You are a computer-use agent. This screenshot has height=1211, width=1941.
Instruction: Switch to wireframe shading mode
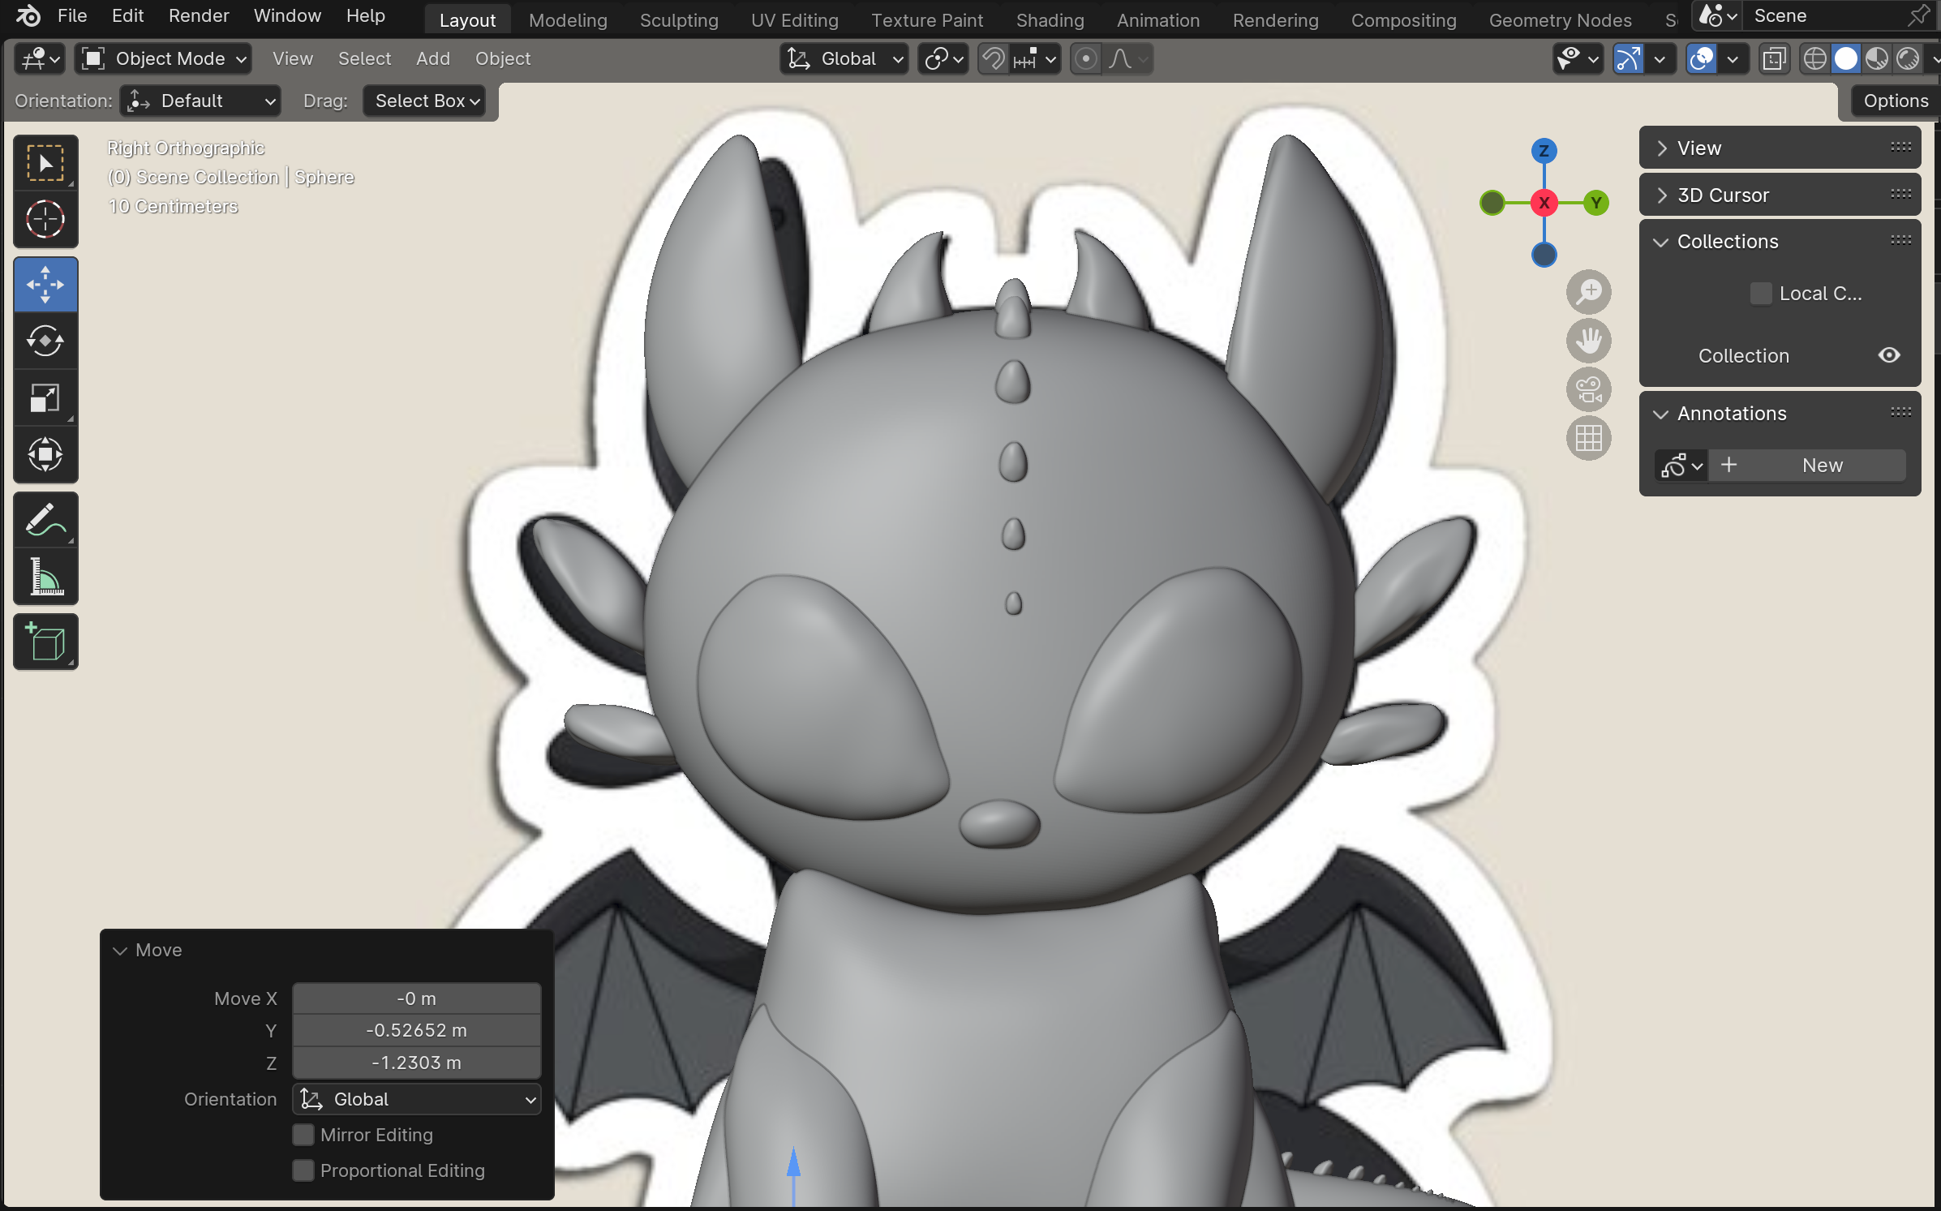point(1814,58)
